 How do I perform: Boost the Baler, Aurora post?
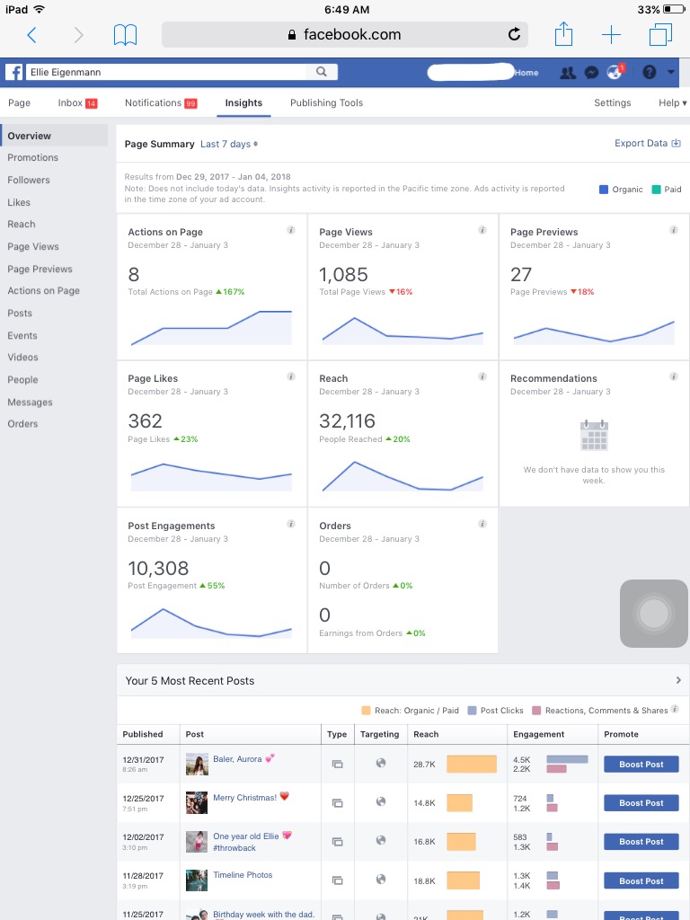pos(641,764)
